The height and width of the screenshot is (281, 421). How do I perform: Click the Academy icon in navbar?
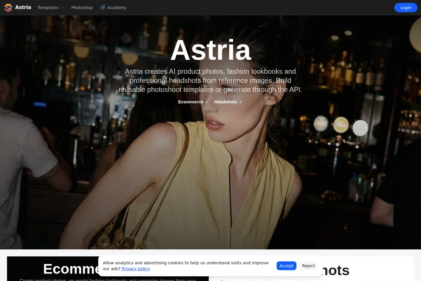click(x=103, y=7)
